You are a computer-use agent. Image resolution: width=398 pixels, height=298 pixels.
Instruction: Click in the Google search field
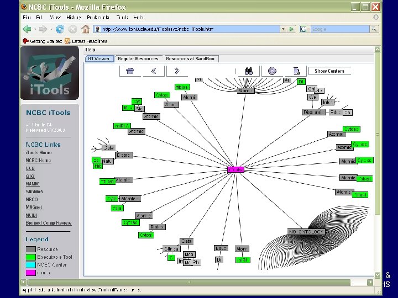pyautogui.click(x=340, y=29)
